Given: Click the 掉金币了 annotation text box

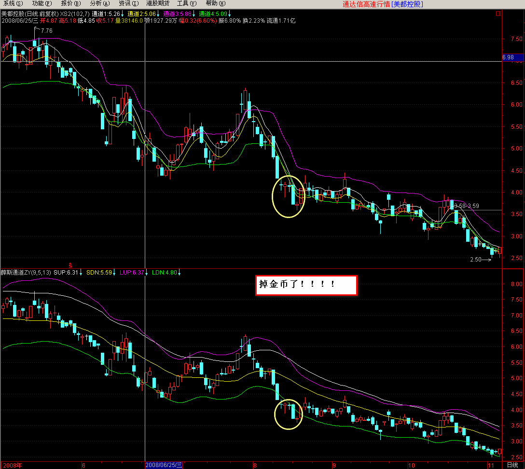Looking at the screenshot, I should 306,285.
